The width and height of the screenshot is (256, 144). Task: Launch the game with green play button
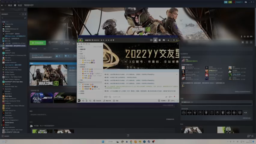38,43
